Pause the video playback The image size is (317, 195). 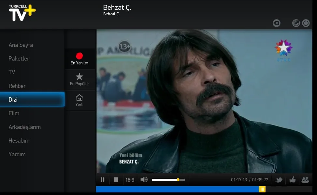click(103, 179)
